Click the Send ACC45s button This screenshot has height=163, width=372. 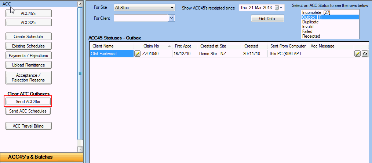tap(28, 101)
